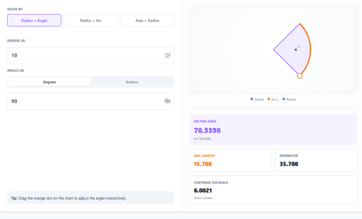Switch to Radius + Arc solve mode
The height and width of the screenshot is (219, 362).
coord(90,20)
